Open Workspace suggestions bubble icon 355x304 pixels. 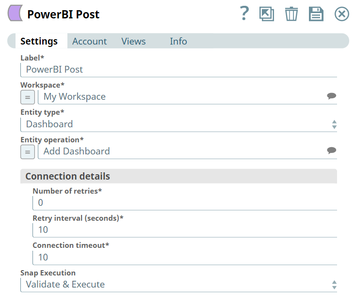coord(331,96)
